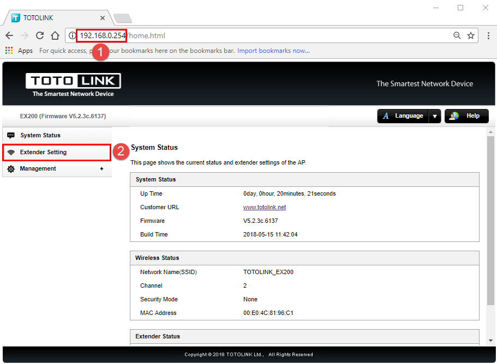Click the zoom magnifier icon in address bar
This screenshot has width=497, height=364.
[x=457, y=35]
